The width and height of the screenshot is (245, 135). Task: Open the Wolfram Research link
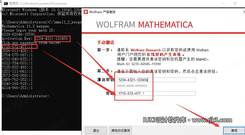146,50
